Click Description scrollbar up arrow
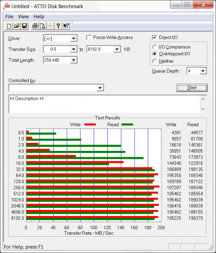The image size is (216, 253). click(x=203, y=99)
